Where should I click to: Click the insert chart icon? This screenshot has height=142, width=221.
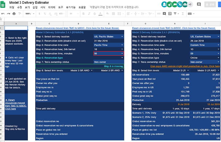pos(170,14)
